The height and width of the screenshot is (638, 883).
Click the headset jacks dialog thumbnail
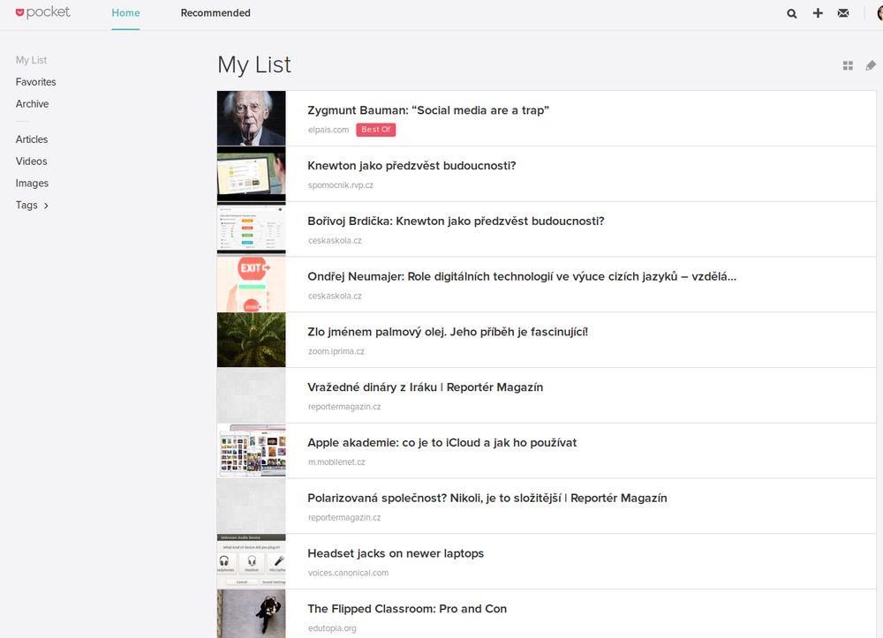pos(251,561)
